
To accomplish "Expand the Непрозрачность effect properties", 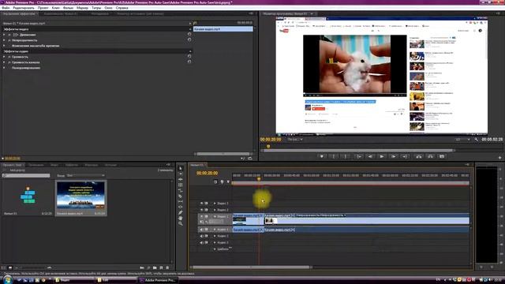I will (4, 40).
